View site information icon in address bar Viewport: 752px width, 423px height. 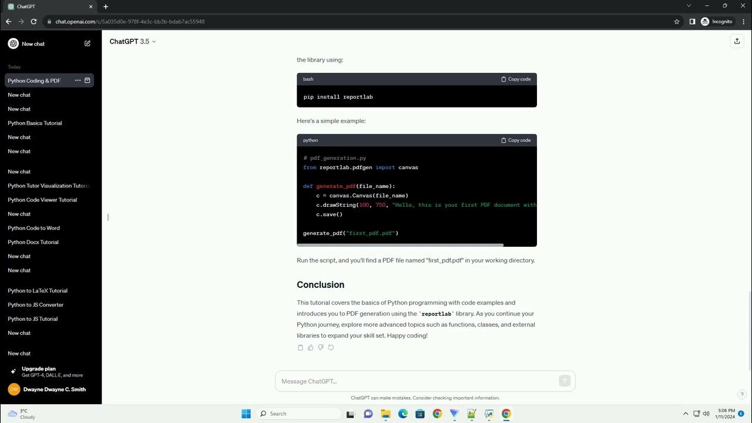tap(49, 21)
